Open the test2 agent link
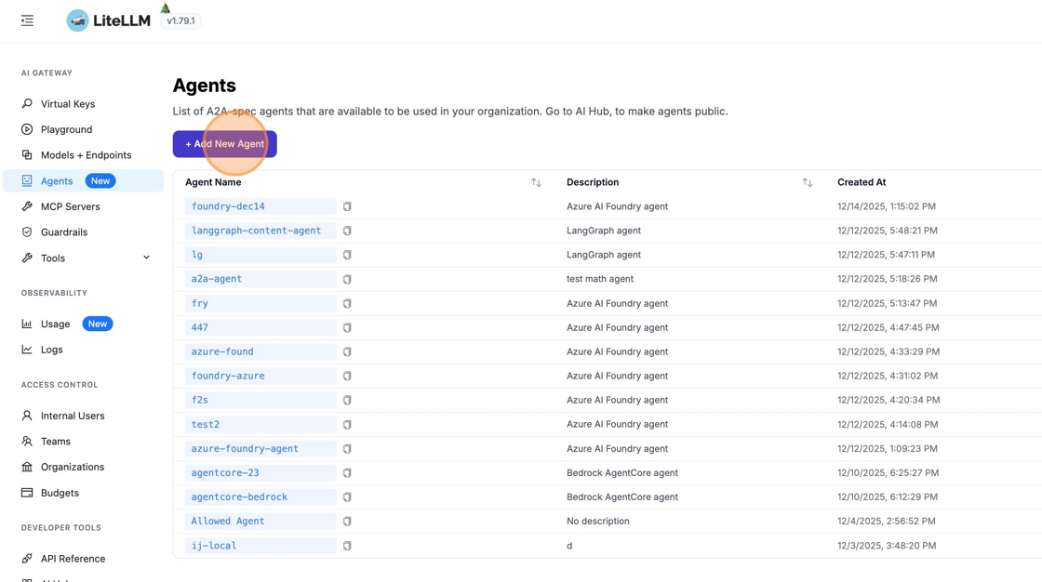1042x582 pixels. [x=206, y=425]
